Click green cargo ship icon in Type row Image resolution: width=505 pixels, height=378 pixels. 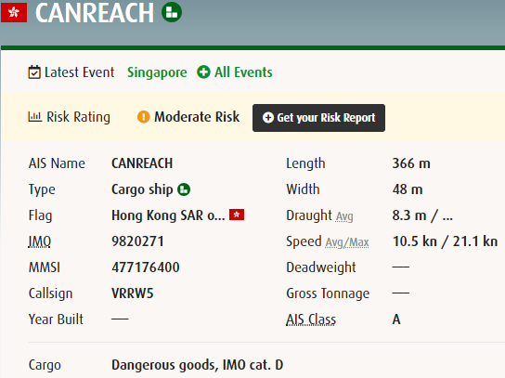click(x=184, y=189)
